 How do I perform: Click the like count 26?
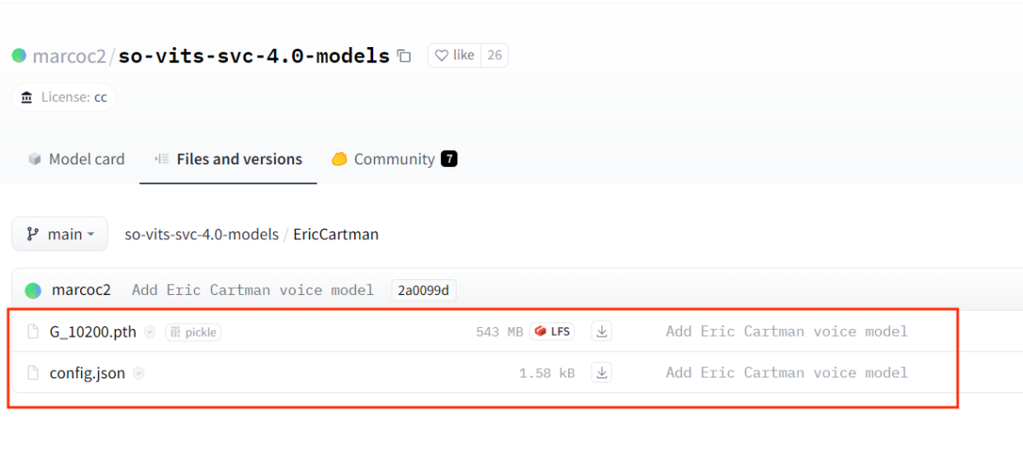click(494, 56)
